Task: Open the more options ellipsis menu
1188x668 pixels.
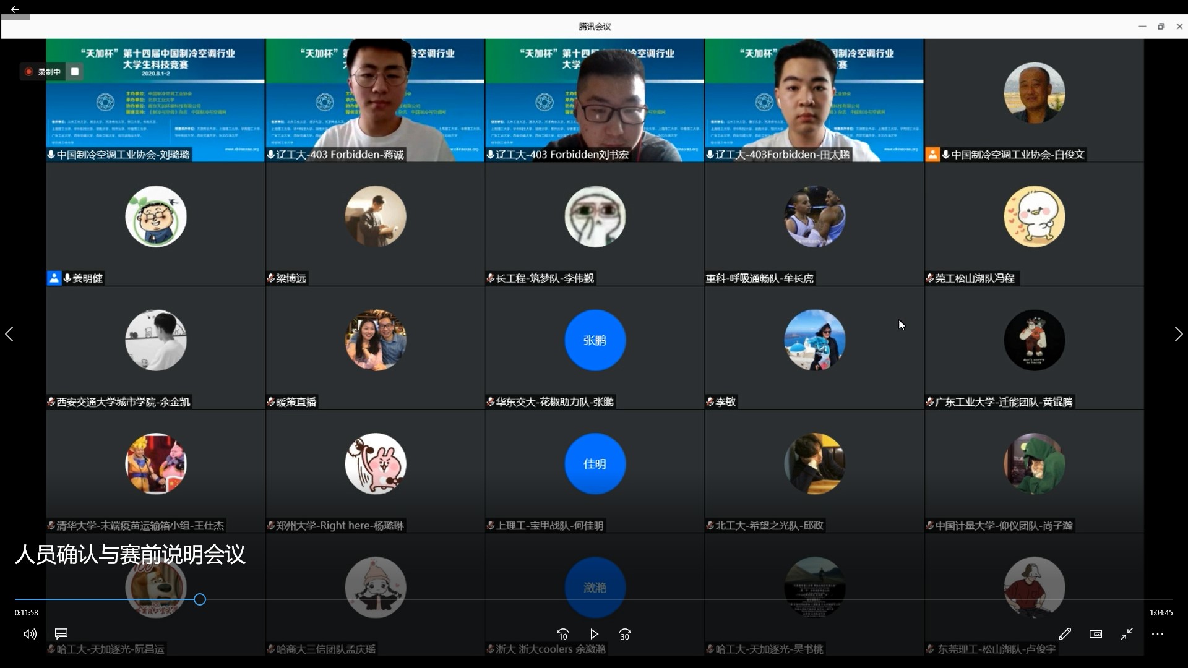Action: [1158, 634]
